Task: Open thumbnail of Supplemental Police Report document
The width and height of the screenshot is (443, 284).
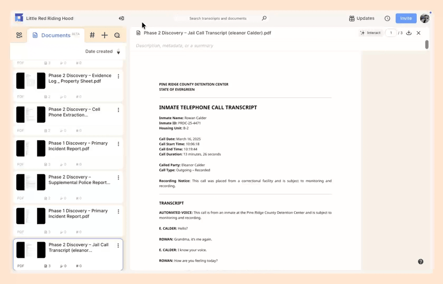Action: click(31, 182)
